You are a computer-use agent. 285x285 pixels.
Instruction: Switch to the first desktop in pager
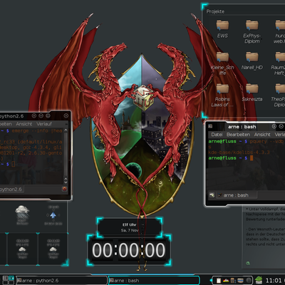tap(5, 278)
